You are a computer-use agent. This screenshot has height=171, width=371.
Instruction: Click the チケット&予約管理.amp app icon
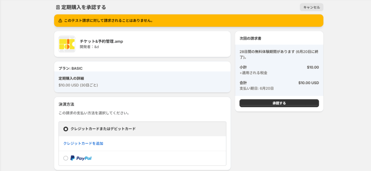pyautogui.click(x=67, y=44)
